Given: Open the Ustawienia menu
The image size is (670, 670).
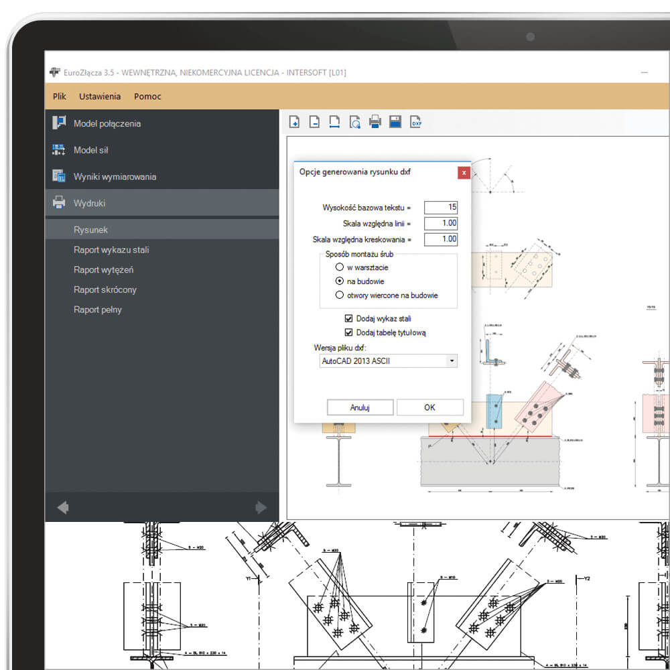Looking at the screenshot, I should 100,96.
